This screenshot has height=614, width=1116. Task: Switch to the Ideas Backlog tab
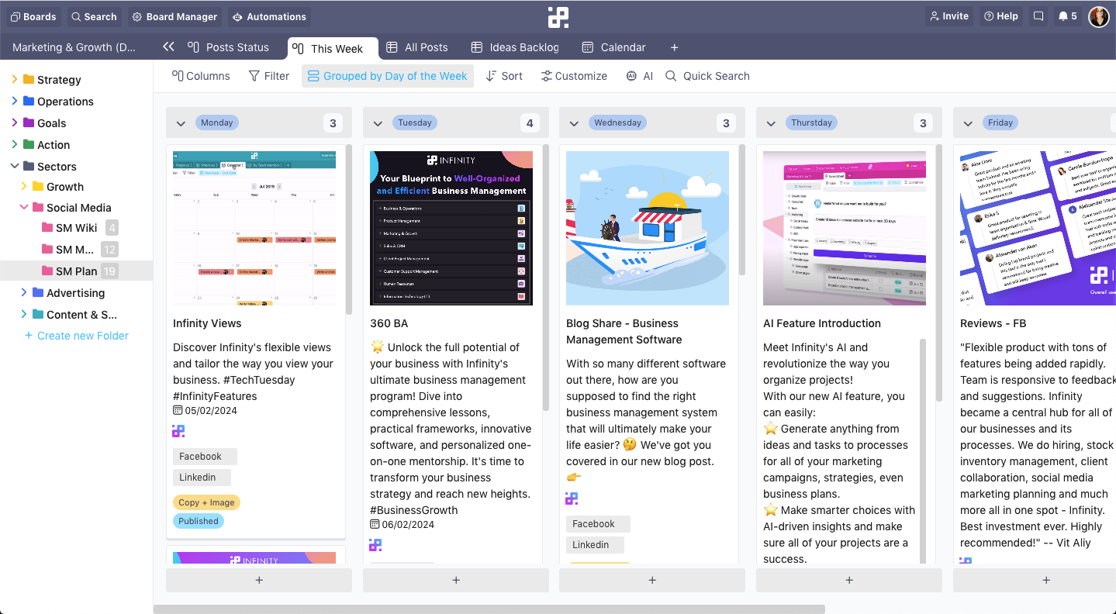[515, 47]
